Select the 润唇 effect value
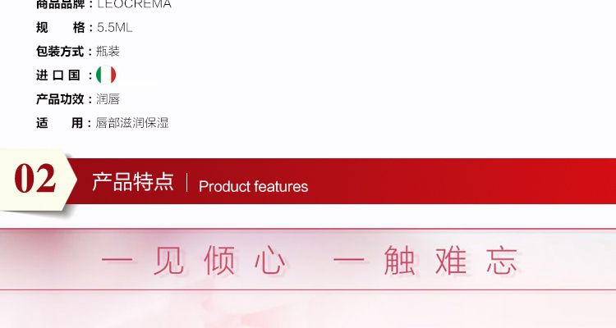The image size is (616, 328). pos(108,99)
